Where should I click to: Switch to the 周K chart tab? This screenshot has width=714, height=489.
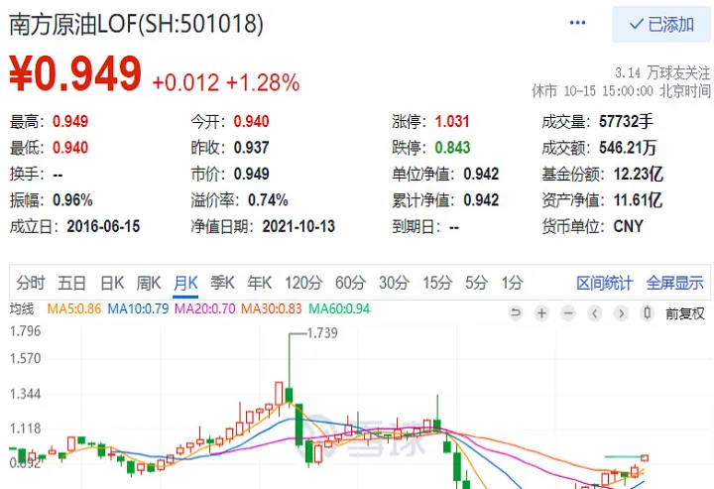click(149, 283)
